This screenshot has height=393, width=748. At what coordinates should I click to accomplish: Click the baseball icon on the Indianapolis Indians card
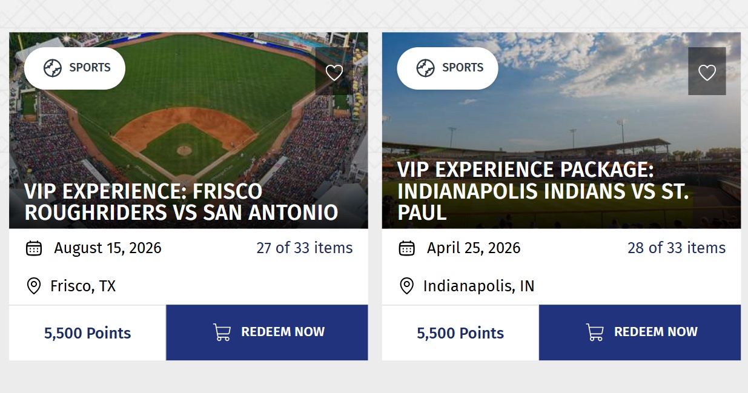426,68
